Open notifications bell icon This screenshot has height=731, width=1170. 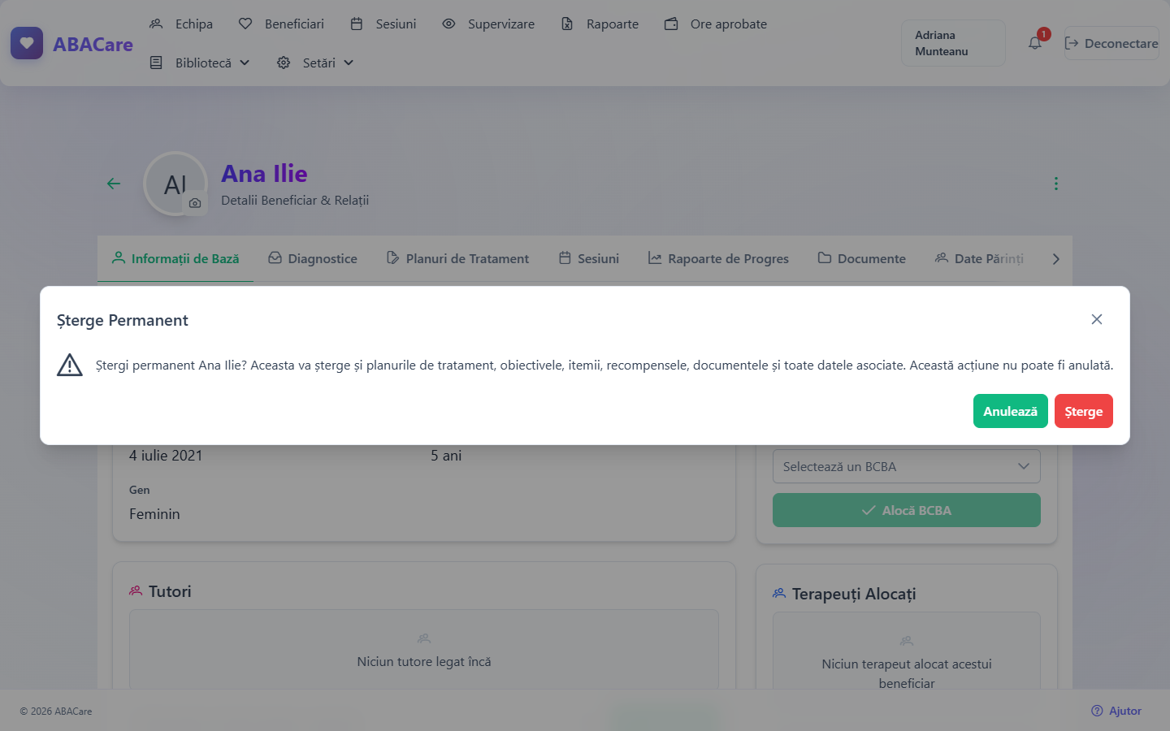[x=1035, y=43]
